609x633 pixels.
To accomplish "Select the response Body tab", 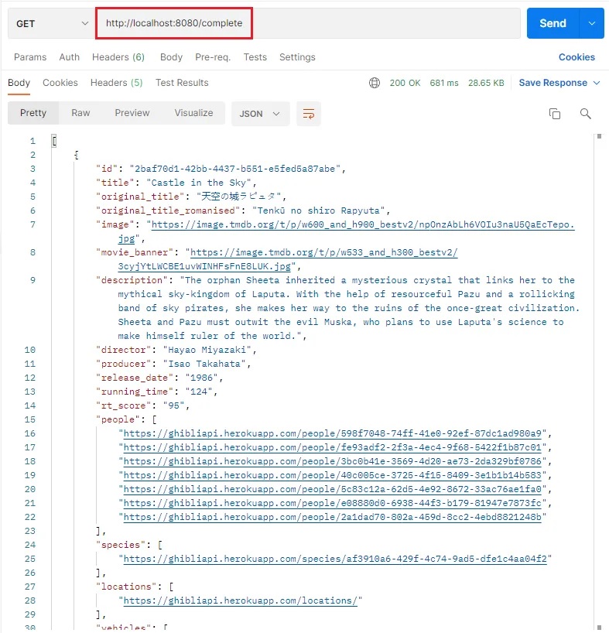I will (x=19, y=83).
